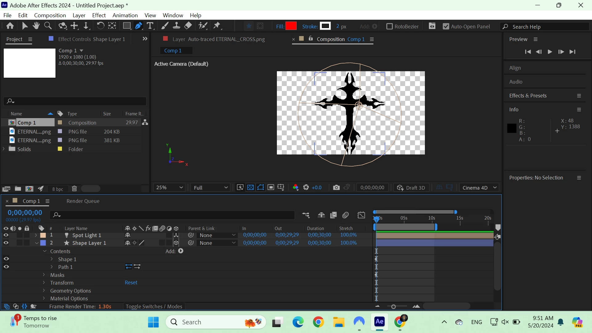The height and width of the screenshot is (333, 592).
Task: Click the Reset link for Transform
Action: tap(131, 282)
